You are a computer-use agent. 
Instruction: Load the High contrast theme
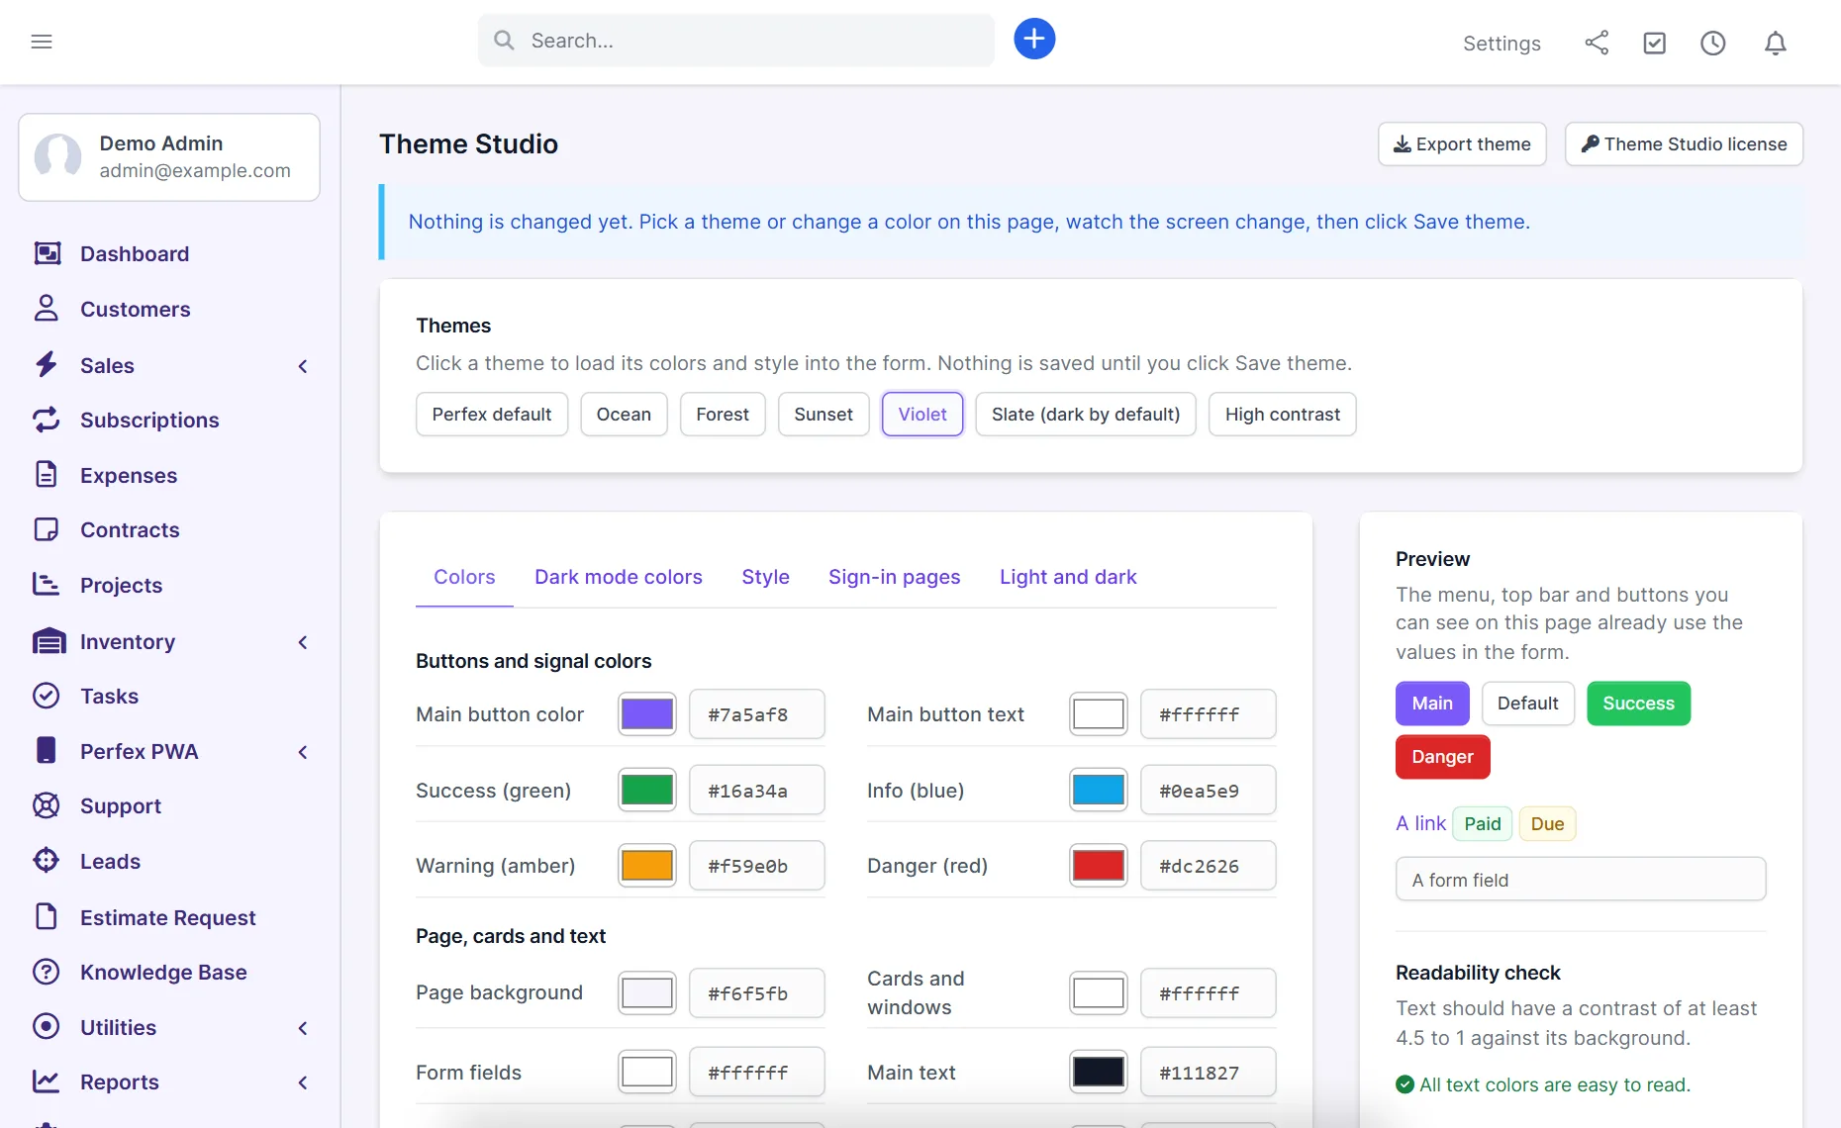1283,415
